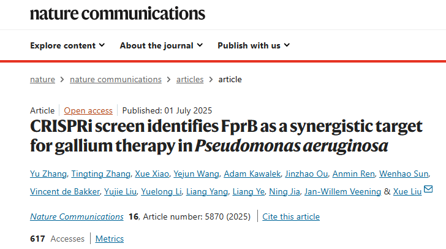The width and height of the screenshot is (446, 249).
Task: Open the Metrics page
Action: coord(110,239)
